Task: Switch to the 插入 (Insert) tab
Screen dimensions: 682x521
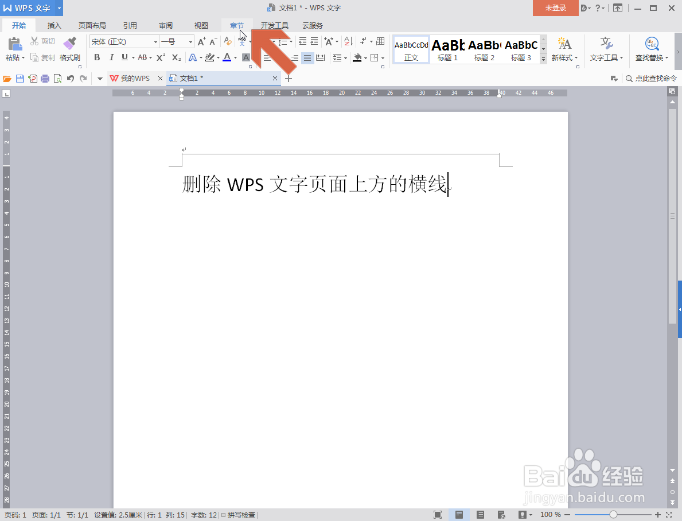Action: 54,26
